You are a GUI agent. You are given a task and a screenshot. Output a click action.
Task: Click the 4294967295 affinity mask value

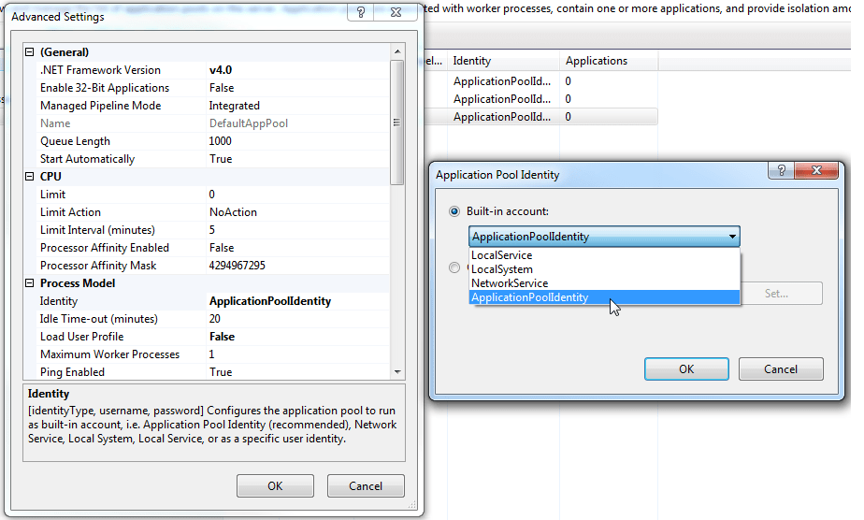[x=237, y=266]
